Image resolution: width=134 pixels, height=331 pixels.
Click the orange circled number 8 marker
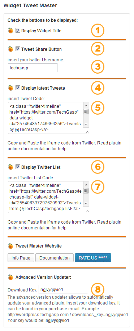98,290
